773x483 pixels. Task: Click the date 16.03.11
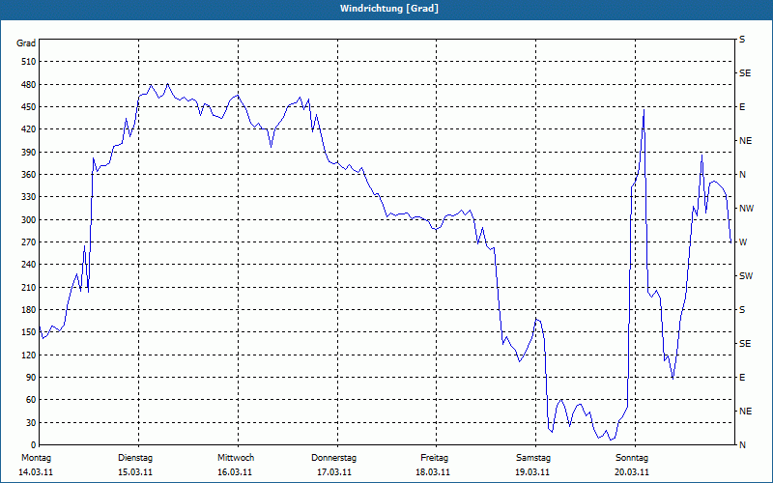tap(235, 472)
